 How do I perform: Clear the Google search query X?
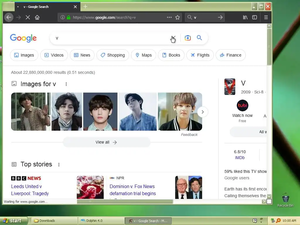[x=173, y=38]
